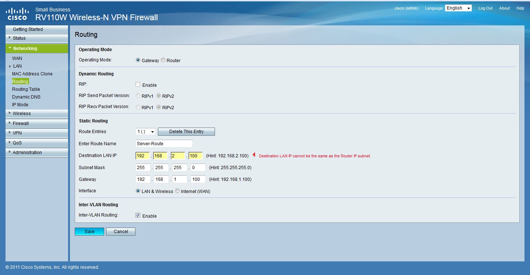Open the Language dropdown

coord(458,8)
